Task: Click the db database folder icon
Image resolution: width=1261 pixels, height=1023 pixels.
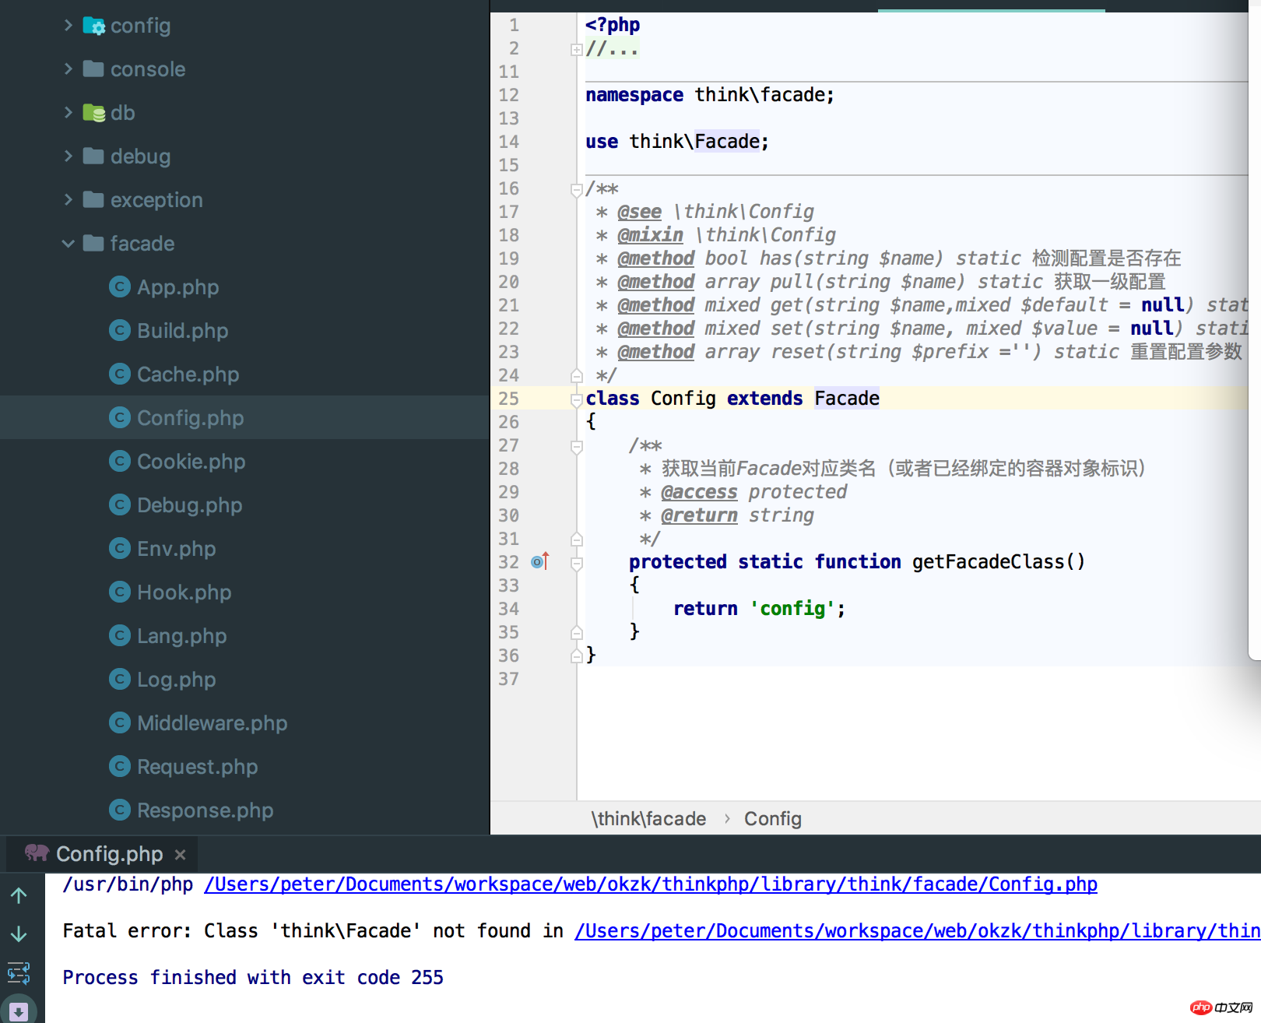Action: [x=93, y=113]
